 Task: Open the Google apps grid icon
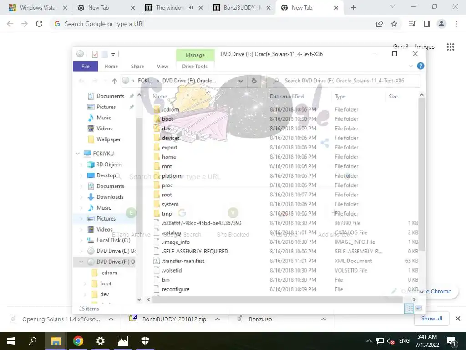[451, 47]
